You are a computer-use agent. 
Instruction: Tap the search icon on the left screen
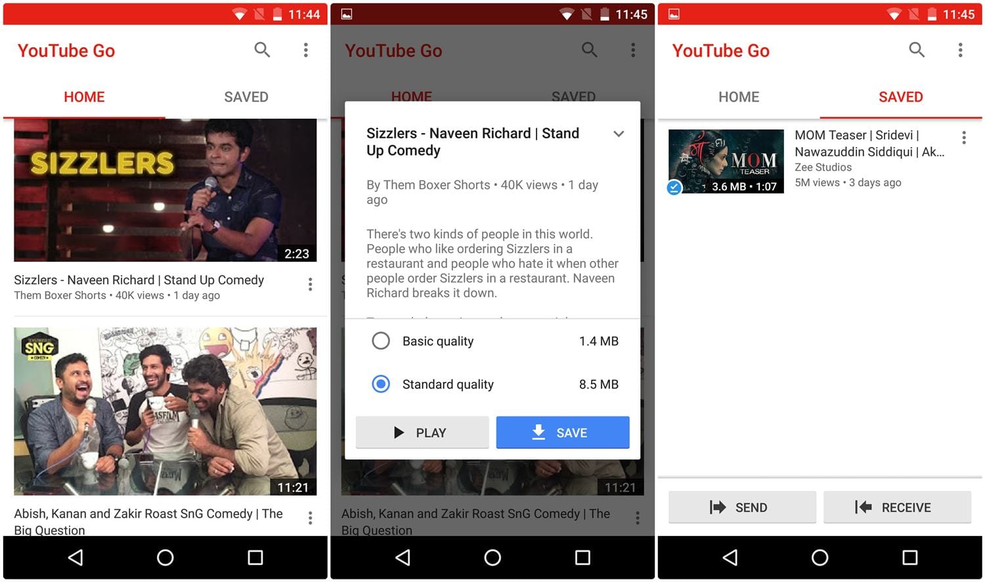pos(262,50)
